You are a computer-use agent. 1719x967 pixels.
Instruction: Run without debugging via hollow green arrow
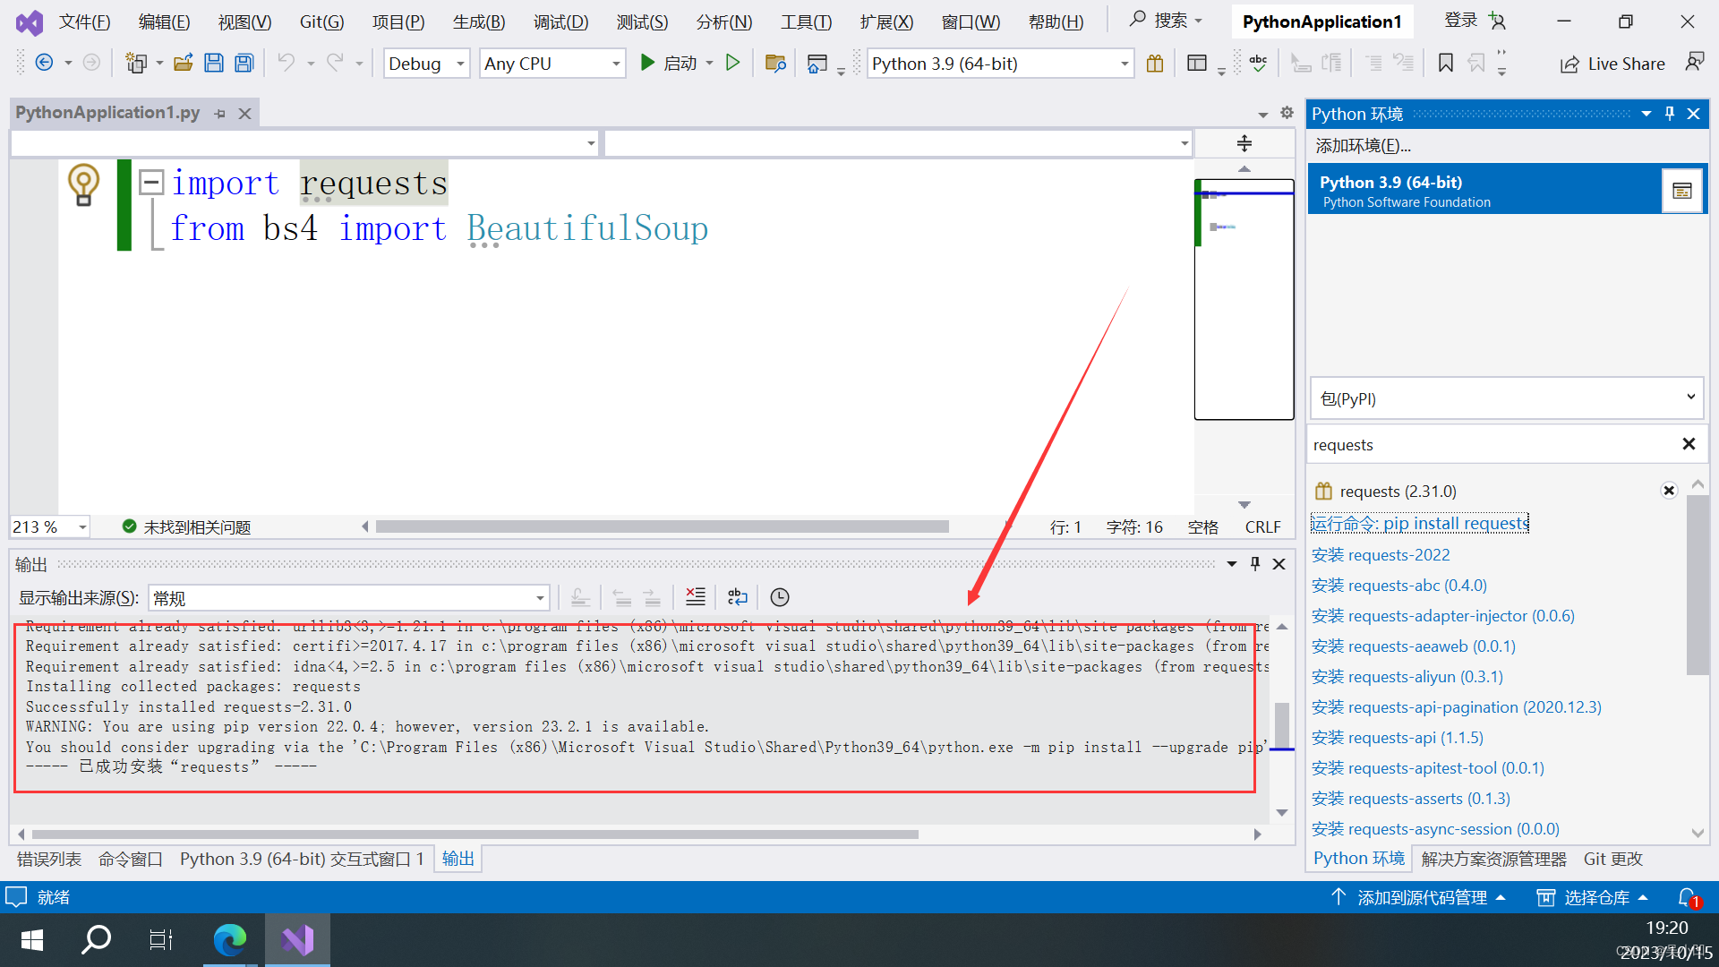[732, 63]
